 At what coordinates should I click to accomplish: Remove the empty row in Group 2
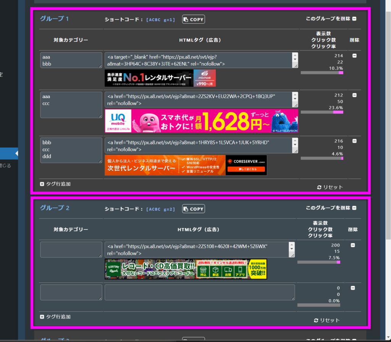tap(353, 288)
